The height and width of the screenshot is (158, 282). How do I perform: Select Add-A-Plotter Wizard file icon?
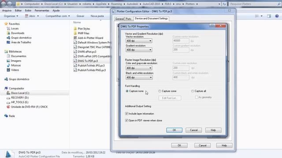click(x=75, y=38)
